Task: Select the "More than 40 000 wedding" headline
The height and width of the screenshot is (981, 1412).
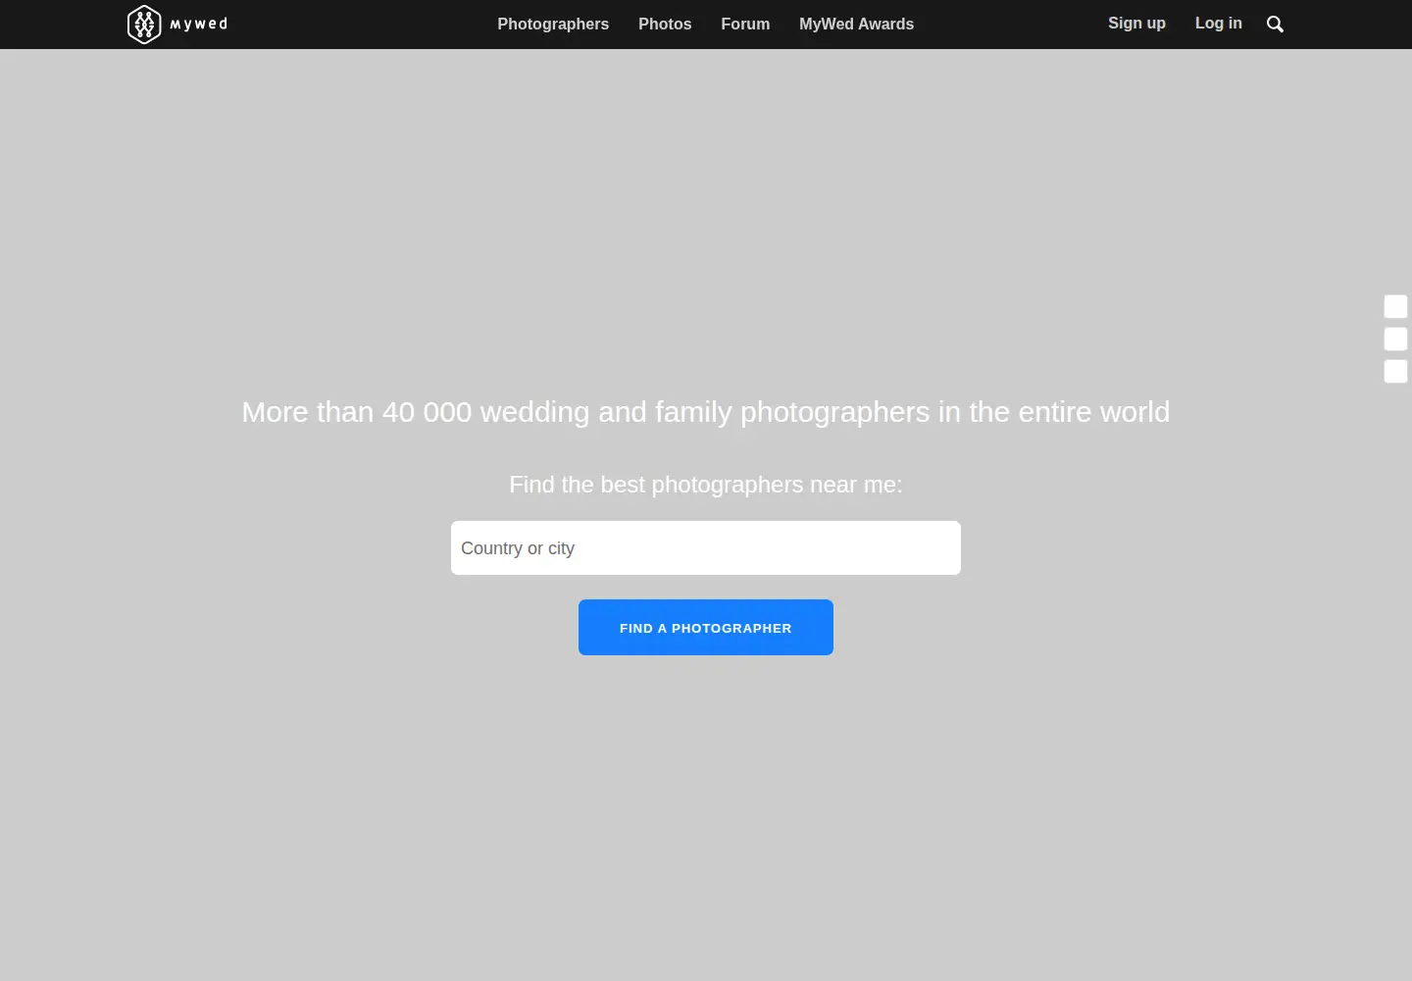Action: 706,412
